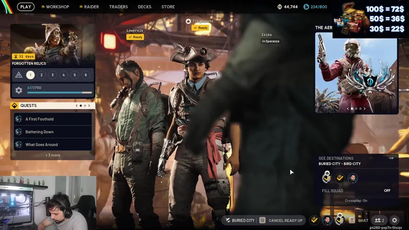This screenshot has width=409, height=230.
Task: Open the CHAT panel
Action: coord(363,220)
